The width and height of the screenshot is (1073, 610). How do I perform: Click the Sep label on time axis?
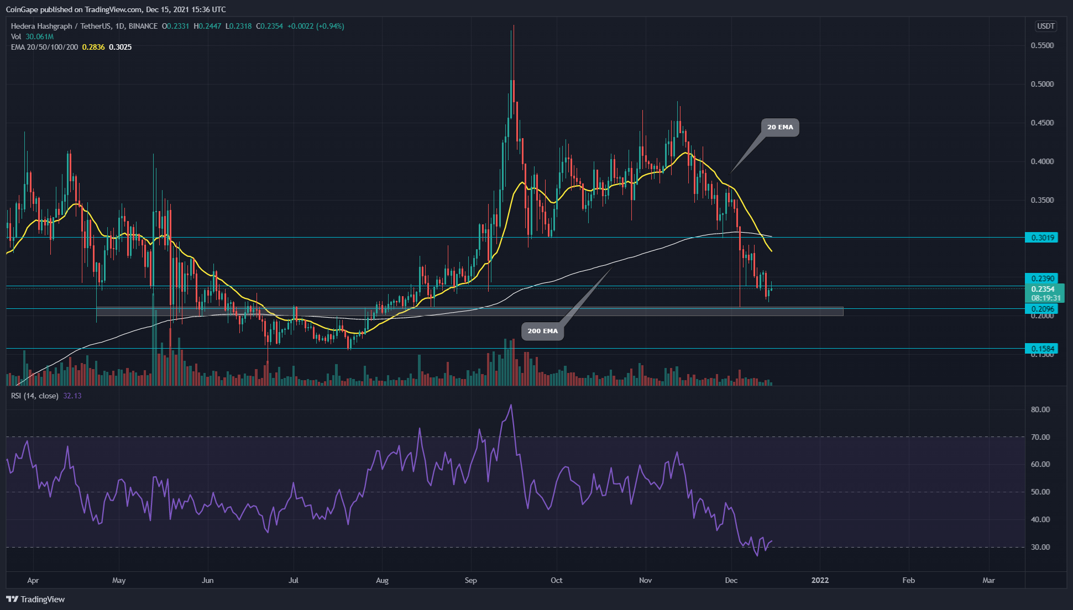click(470, 581)
